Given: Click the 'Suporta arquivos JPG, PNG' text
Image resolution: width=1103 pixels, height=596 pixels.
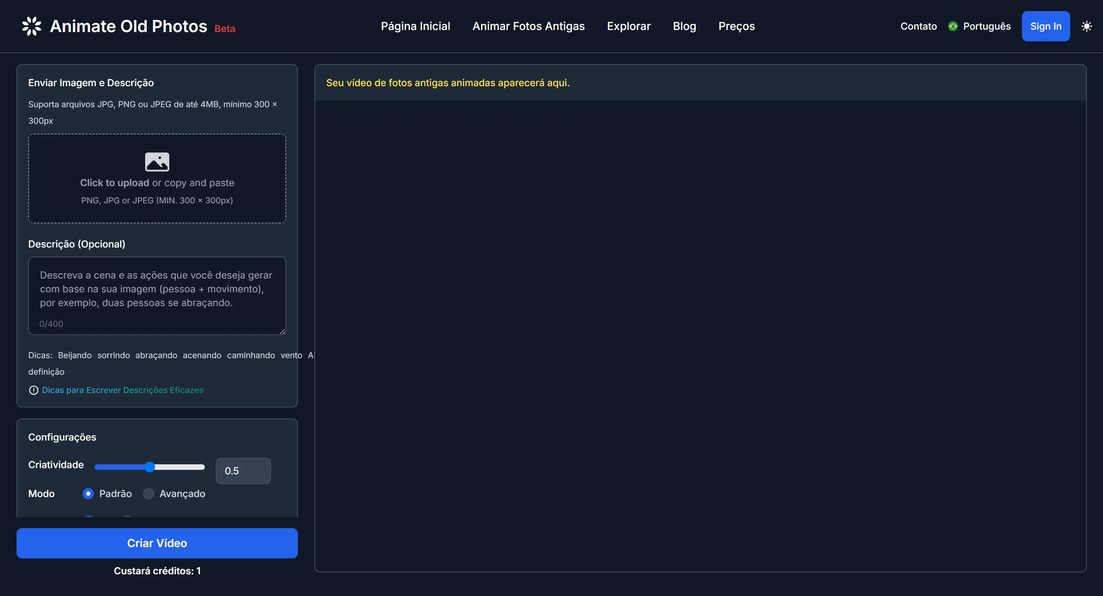Looking at the screenshot, I should click(x=153, y=113).
